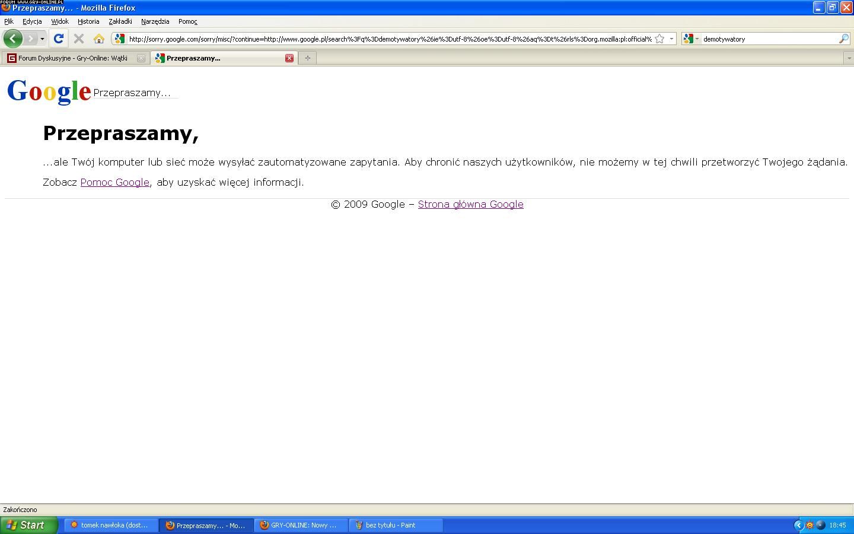Open a new tab with the plus button
854x534 pixels.
tap(307, 58)
